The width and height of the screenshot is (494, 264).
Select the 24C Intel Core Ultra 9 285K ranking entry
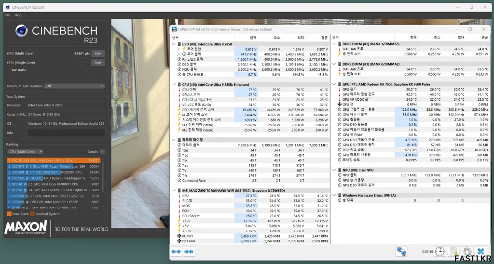point(54,160)
